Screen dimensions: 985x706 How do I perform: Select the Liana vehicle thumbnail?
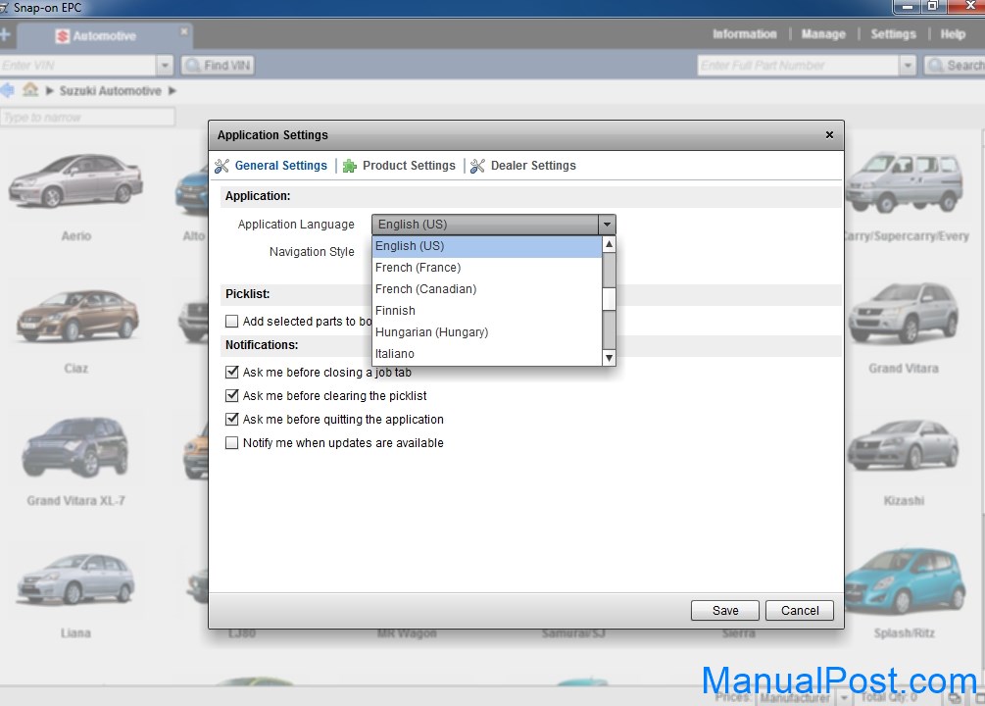point(75,580)
